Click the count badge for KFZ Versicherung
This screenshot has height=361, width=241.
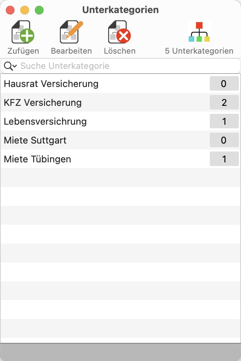[224, 103]
